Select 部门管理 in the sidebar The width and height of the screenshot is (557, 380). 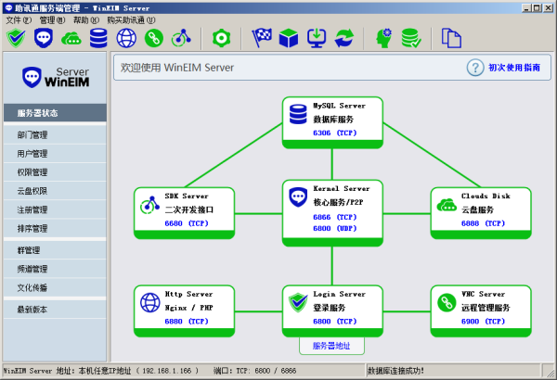click(32, 135)
